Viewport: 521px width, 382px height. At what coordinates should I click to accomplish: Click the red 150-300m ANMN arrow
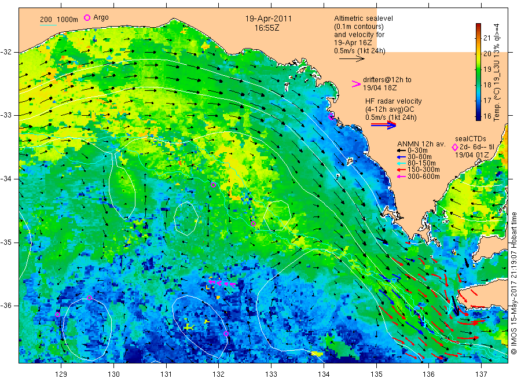[401, 170]
